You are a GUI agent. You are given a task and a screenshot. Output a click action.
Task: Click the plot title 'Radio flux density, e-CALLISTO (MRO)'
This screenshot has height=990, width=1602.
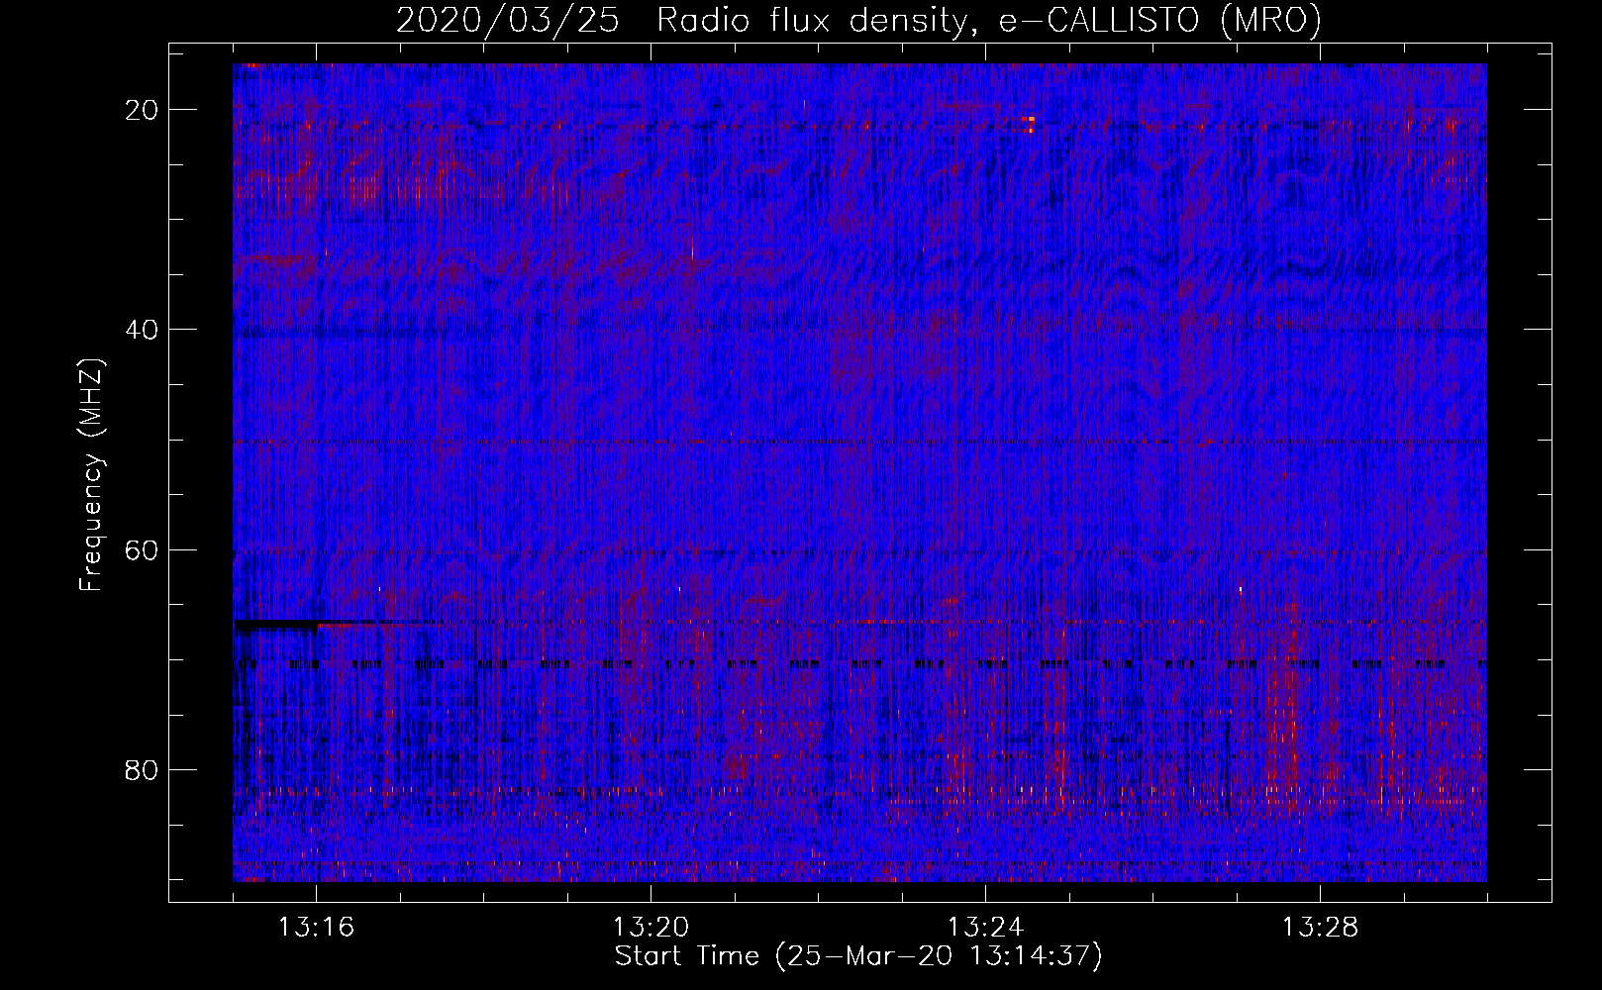[x=989, y=20]
